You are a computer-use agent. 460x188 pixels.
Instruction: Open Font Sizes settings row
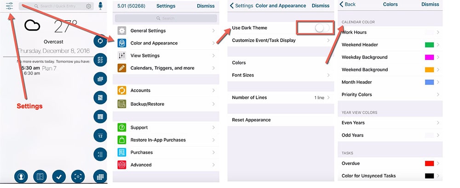pos(281,75)
